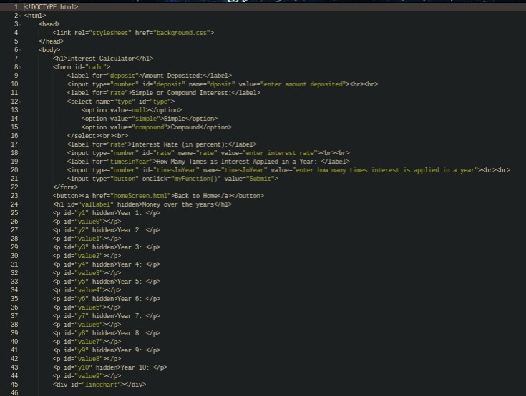Collapse the select fold arrow on line 12
This screenshot has width=526, height=396.
pyautogui.click(x=21, y=102)
